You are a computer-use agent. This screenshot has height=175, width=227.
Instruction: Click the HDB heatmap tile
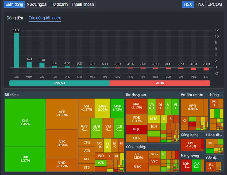pos(96,128)
